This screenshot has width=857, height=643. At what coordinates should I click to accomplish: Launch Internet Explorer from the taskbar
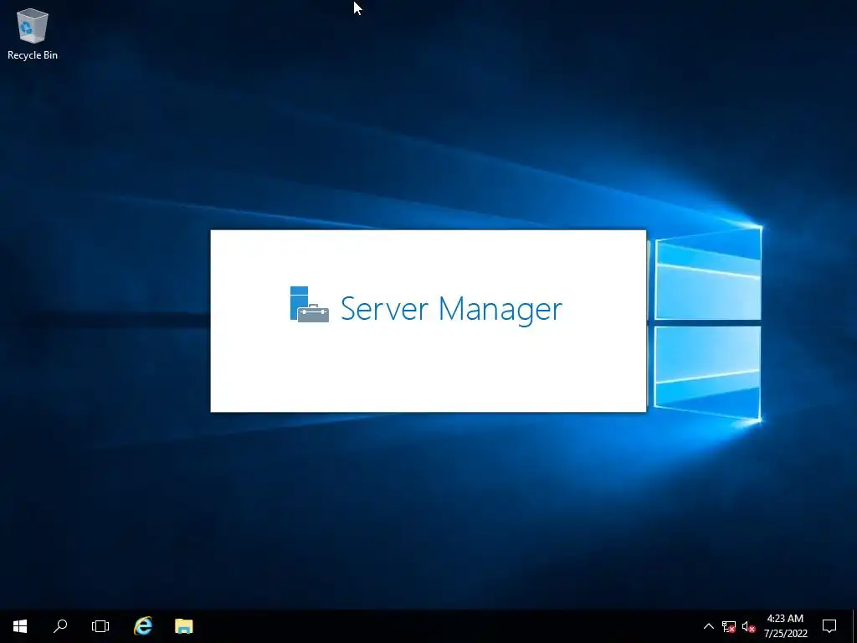pos(143,626)
